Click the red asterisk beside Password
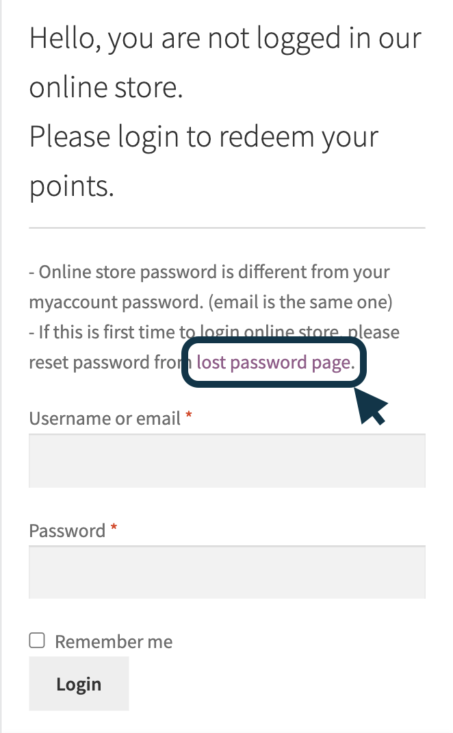This screenshot has height=733, width=453. tap(114, 527)
